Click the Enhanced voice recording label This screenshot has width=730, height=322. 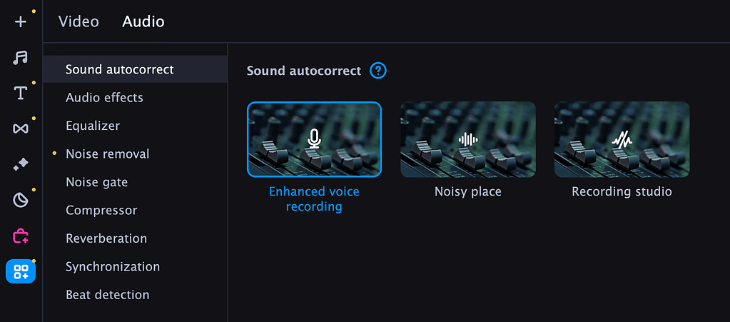[x=314, y=199]
